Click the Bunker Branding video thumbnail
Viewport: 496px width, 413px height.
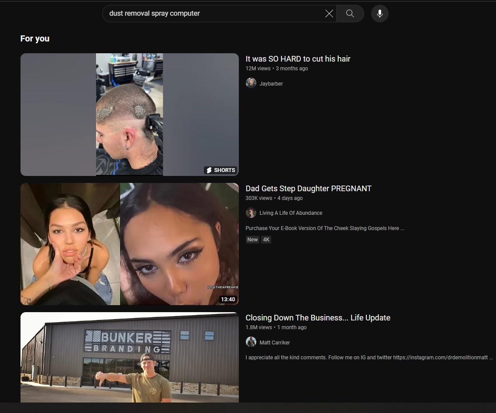pyautogui.click(x=129, y=357)
